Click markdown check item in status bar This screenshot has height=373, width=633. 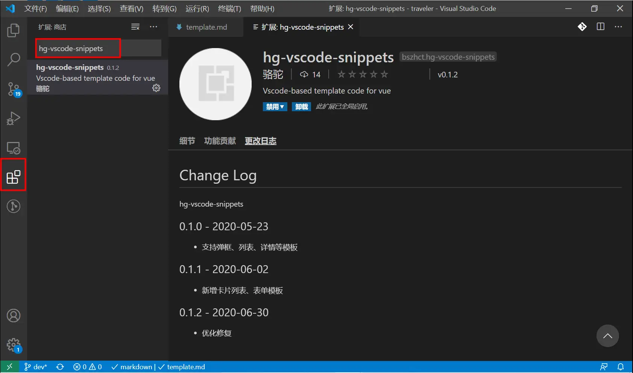pos(132,367)
